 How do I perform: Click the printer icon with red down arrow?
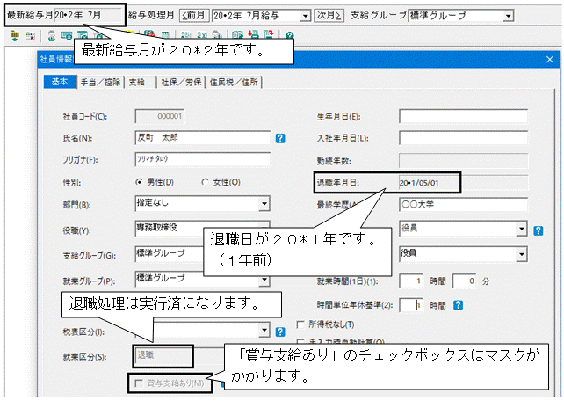[254, 34]
